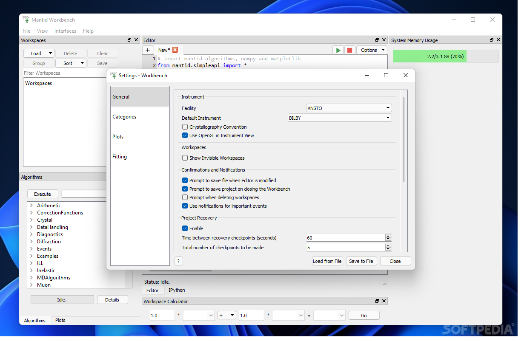The height and width of the screenshot is (341, 521).
Task: Select the Plots settings section
Action: pyautogui.click(x=140, y=137)
